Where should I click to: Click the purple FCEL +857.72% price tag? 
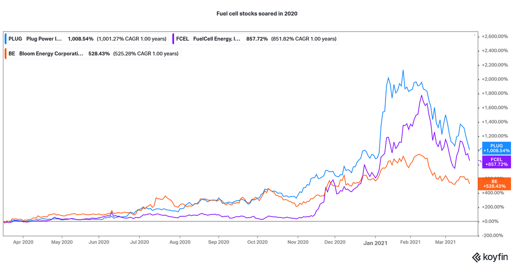tap(496, 162)
